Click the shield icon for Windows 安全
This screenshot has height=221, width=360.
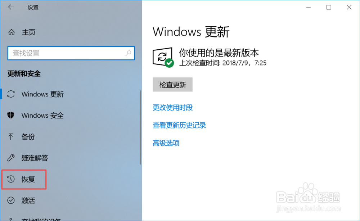tap(11, 115)
